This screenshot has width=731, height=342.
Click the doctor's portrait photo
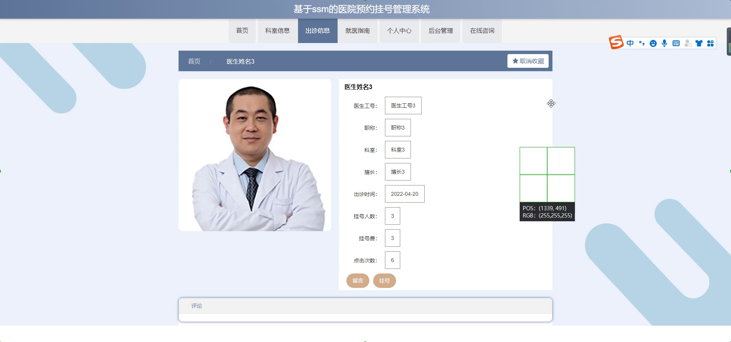coord(255,155)
